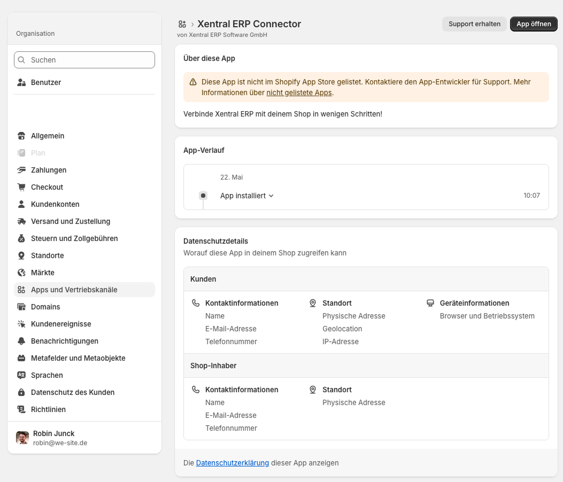Click the Märkte globe icon

(x=21, y=273)
